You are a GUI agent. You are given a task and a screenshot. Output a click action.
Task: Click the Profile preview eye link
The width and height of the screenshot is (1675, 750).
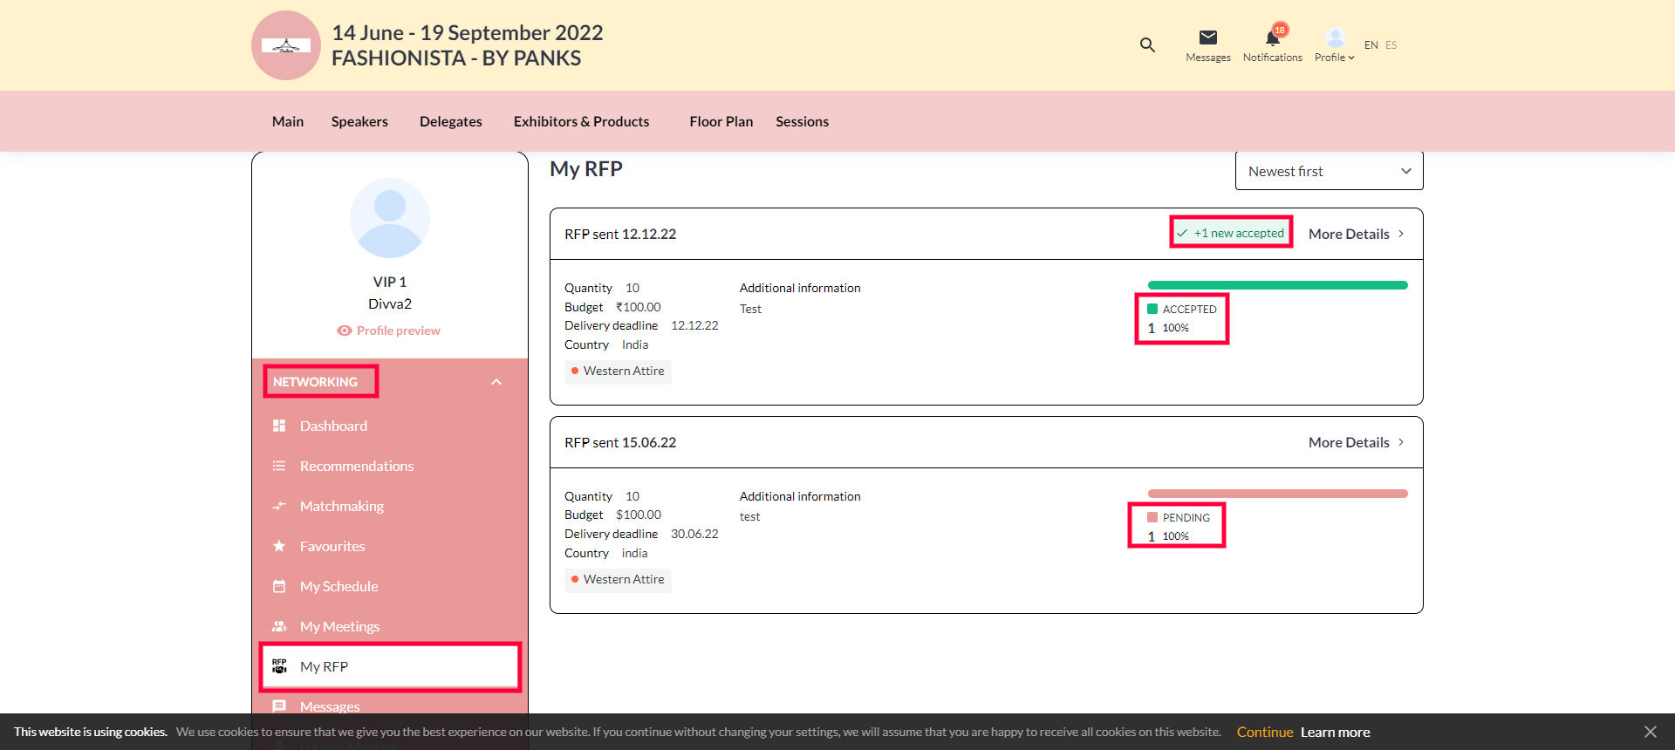pyautogui.click(x=389, y=331)
